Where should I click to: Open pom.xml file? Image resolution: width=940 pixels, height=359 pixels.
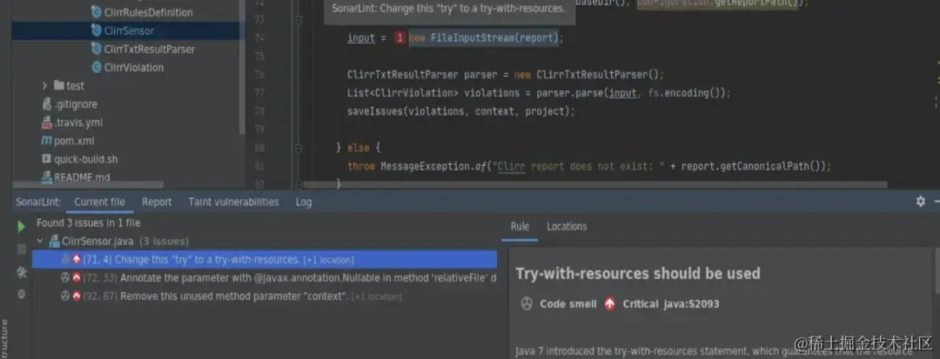pyautogui.click(x=74, y=141)
